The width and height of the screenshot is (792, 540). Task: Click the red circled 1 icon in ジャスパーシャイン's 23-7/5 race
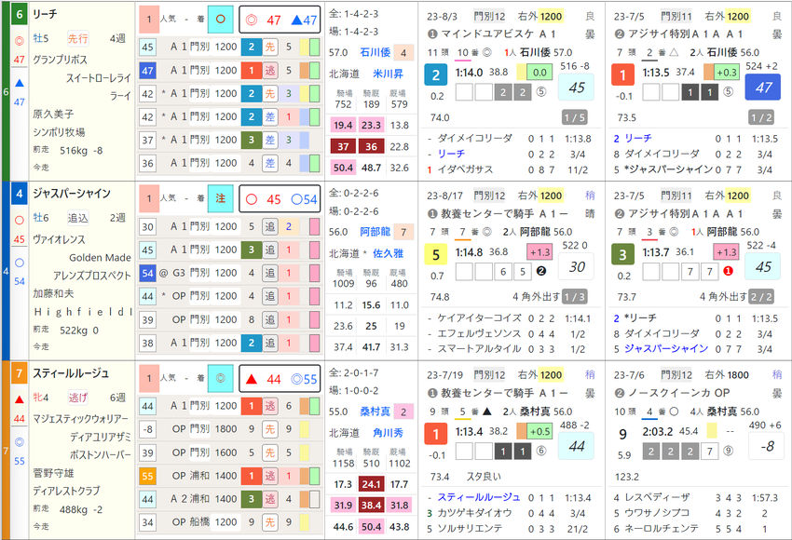pos(728,272)
